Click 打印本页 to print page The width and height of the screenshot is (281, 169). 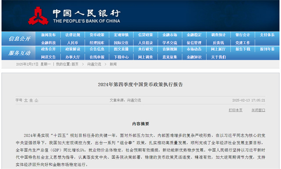coord(235,110)
